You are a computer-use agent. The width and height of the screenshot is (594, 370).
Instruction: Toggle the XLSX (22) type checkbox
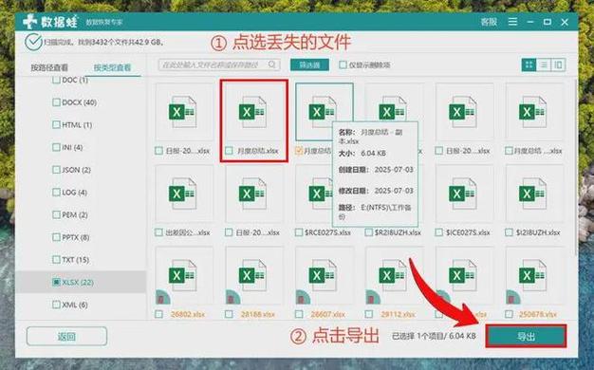point(56,282)
